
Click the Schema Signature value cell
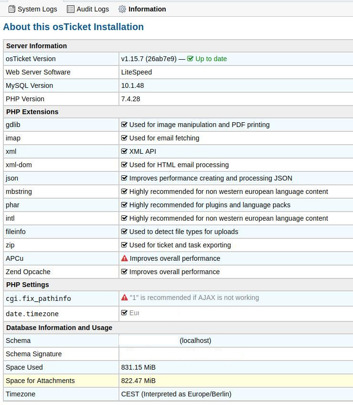(x=235, y=354)
